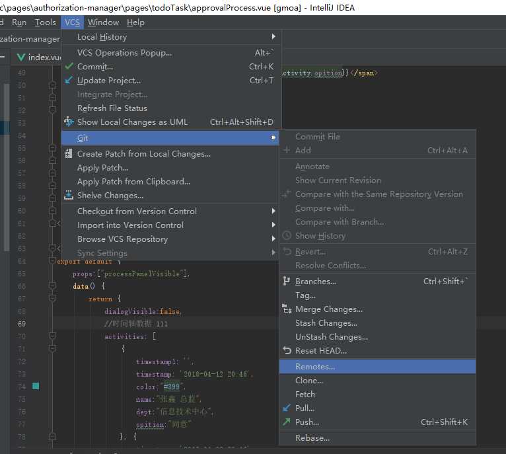Select Fetch in Git submenu

coord(378,395)
